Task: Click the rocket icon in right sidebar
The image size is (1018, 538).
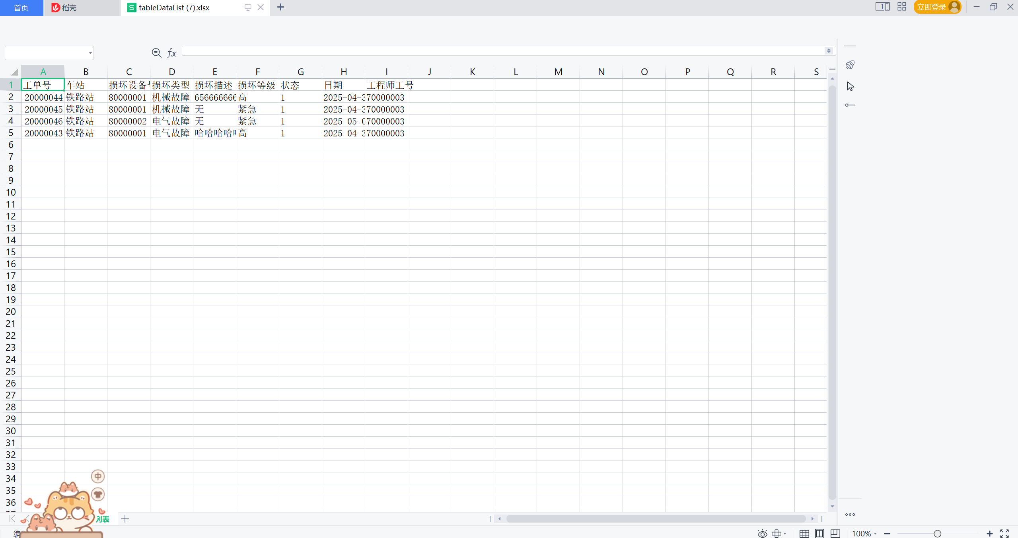Action: [x=850, y=65]
